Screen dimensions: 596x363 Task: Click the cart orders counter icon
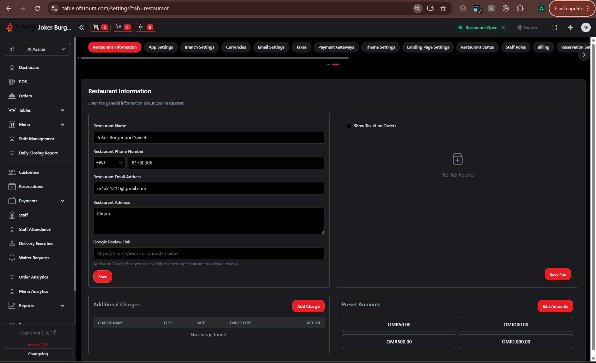(x=100, y=27)
